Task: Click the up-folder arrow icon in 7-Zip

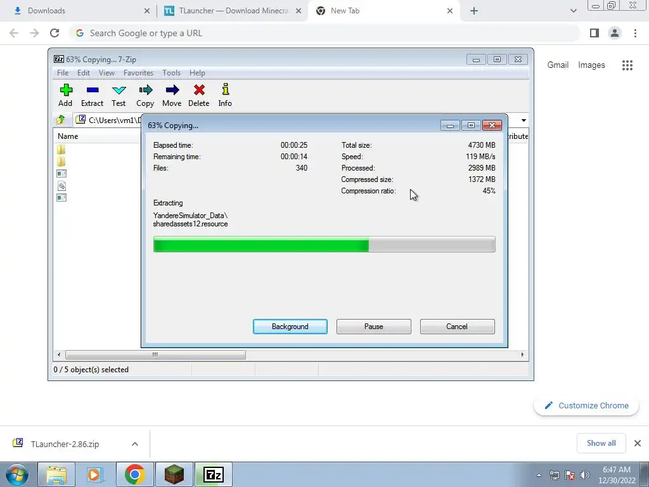Action: click(x=61, y=120)
